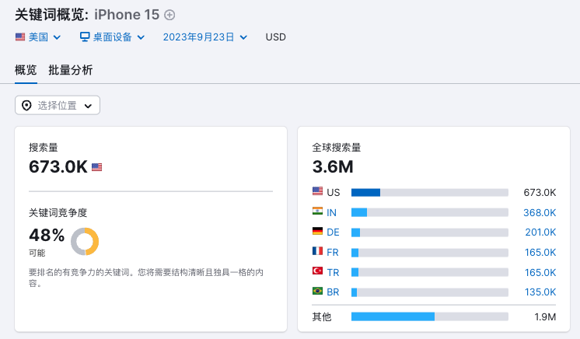
Task: Open the TR country link
Action: pyautogui.click(x=333, y=273)
